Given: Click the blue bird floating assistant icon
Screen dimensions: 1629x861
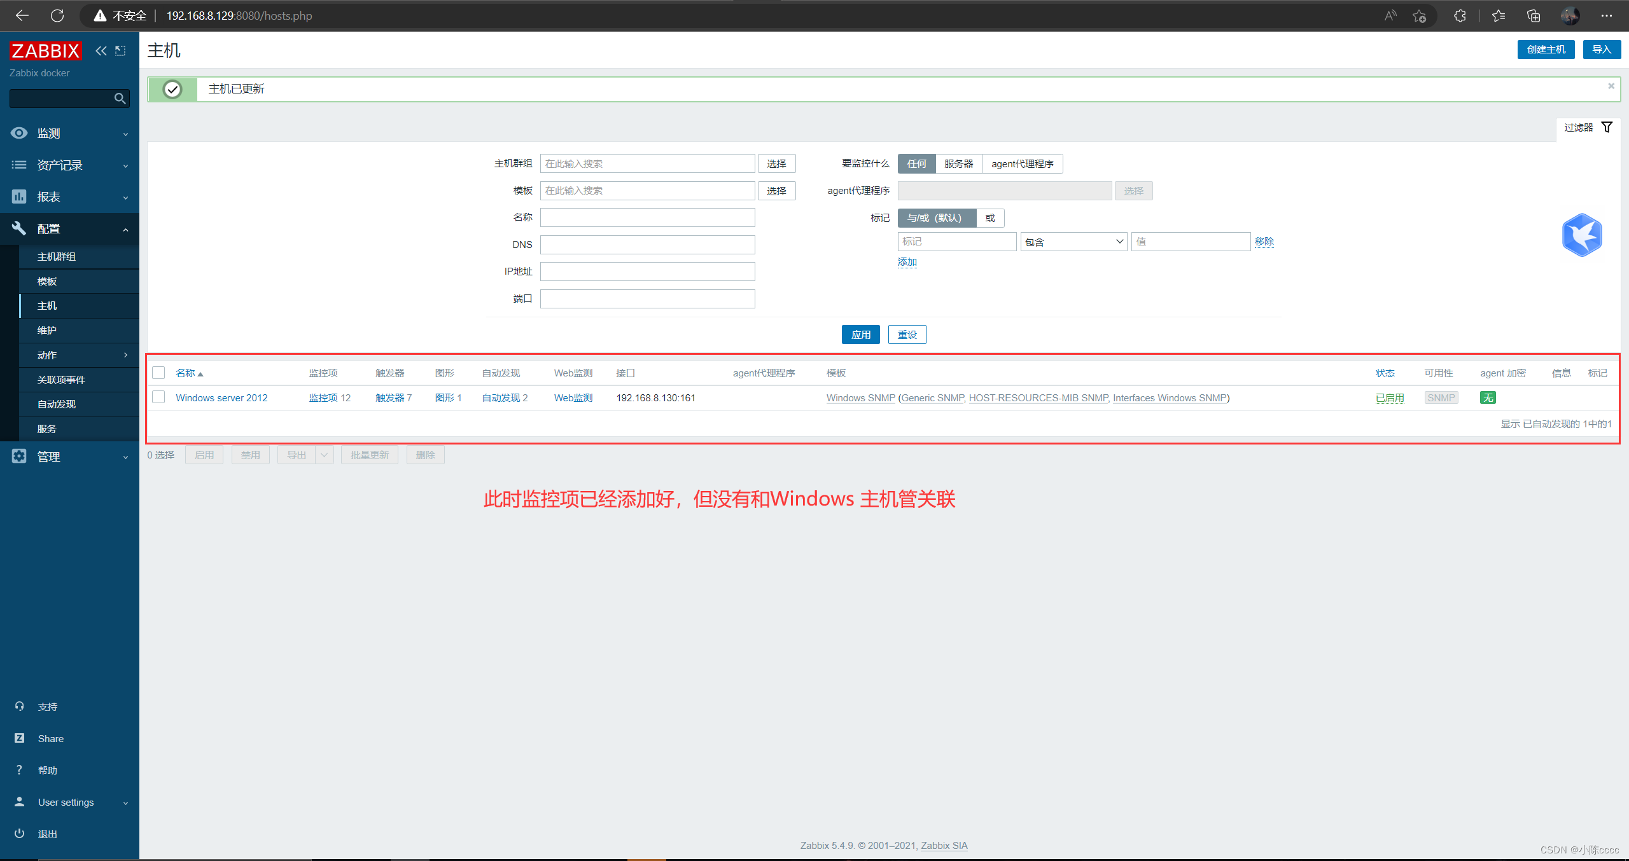Looking at the screenshot, I should click(x=1581, y=235).
